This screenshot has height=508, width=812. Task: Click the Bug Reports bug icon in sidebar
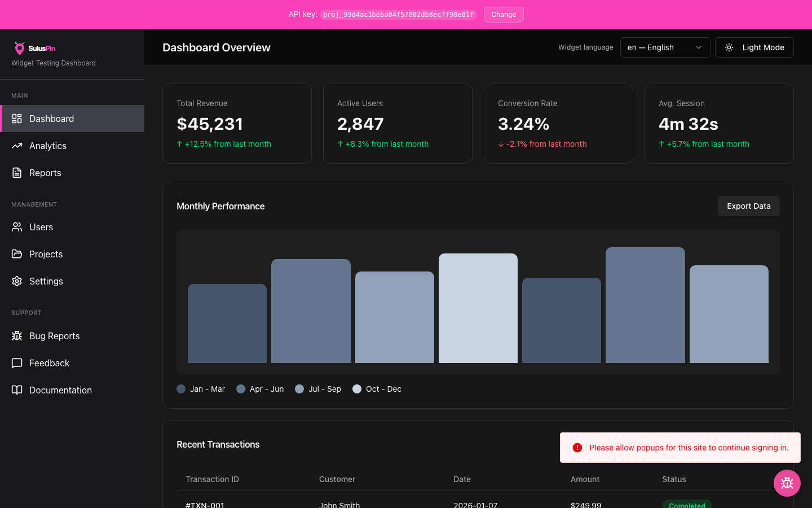[x=17, y=336]
